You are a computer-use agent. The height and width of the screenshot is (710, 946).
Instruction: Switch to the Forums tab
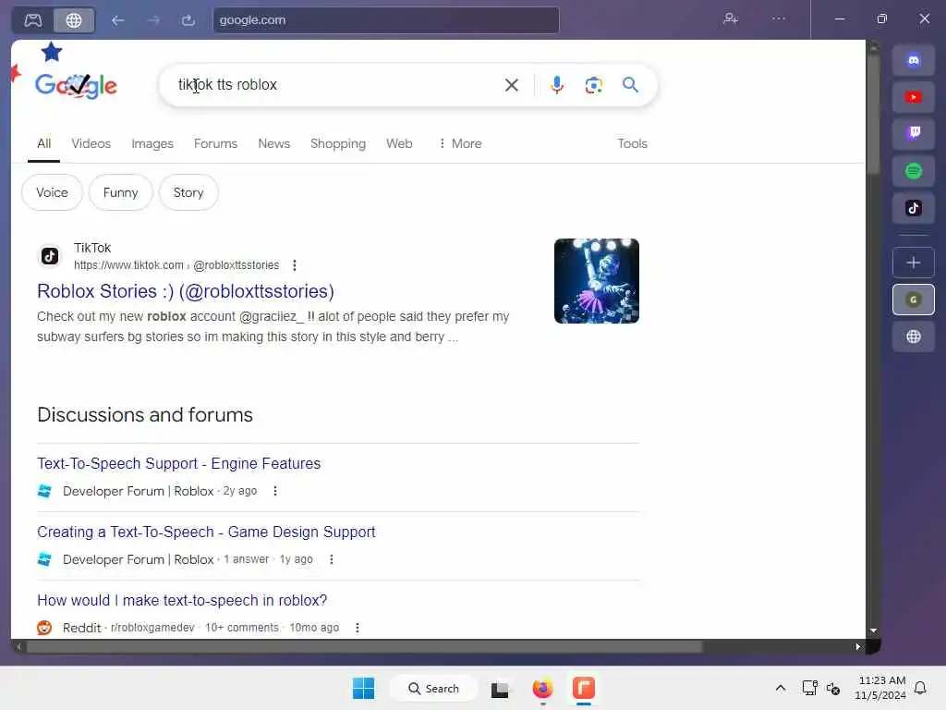[x=215, y=143]
